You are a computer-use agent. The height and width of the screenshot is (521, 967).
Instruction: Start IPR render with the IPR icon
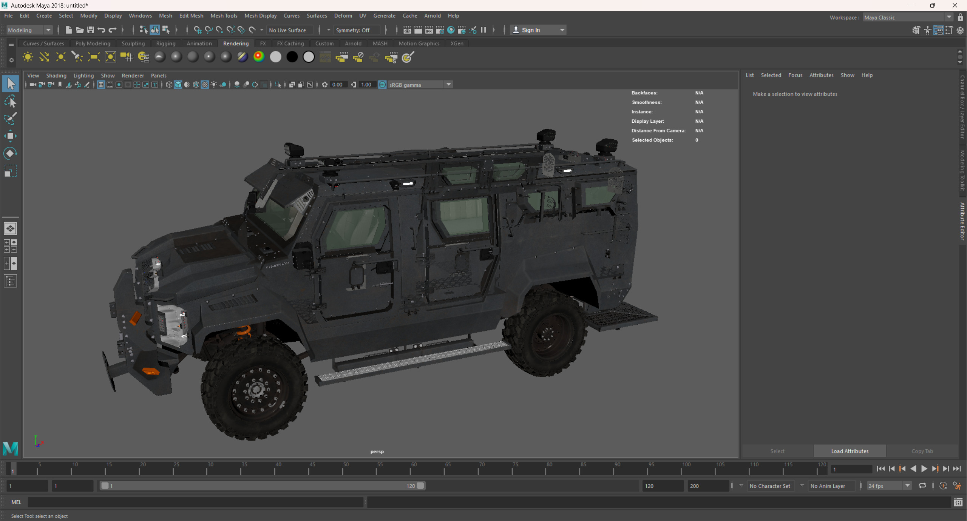tap(429, 30)
